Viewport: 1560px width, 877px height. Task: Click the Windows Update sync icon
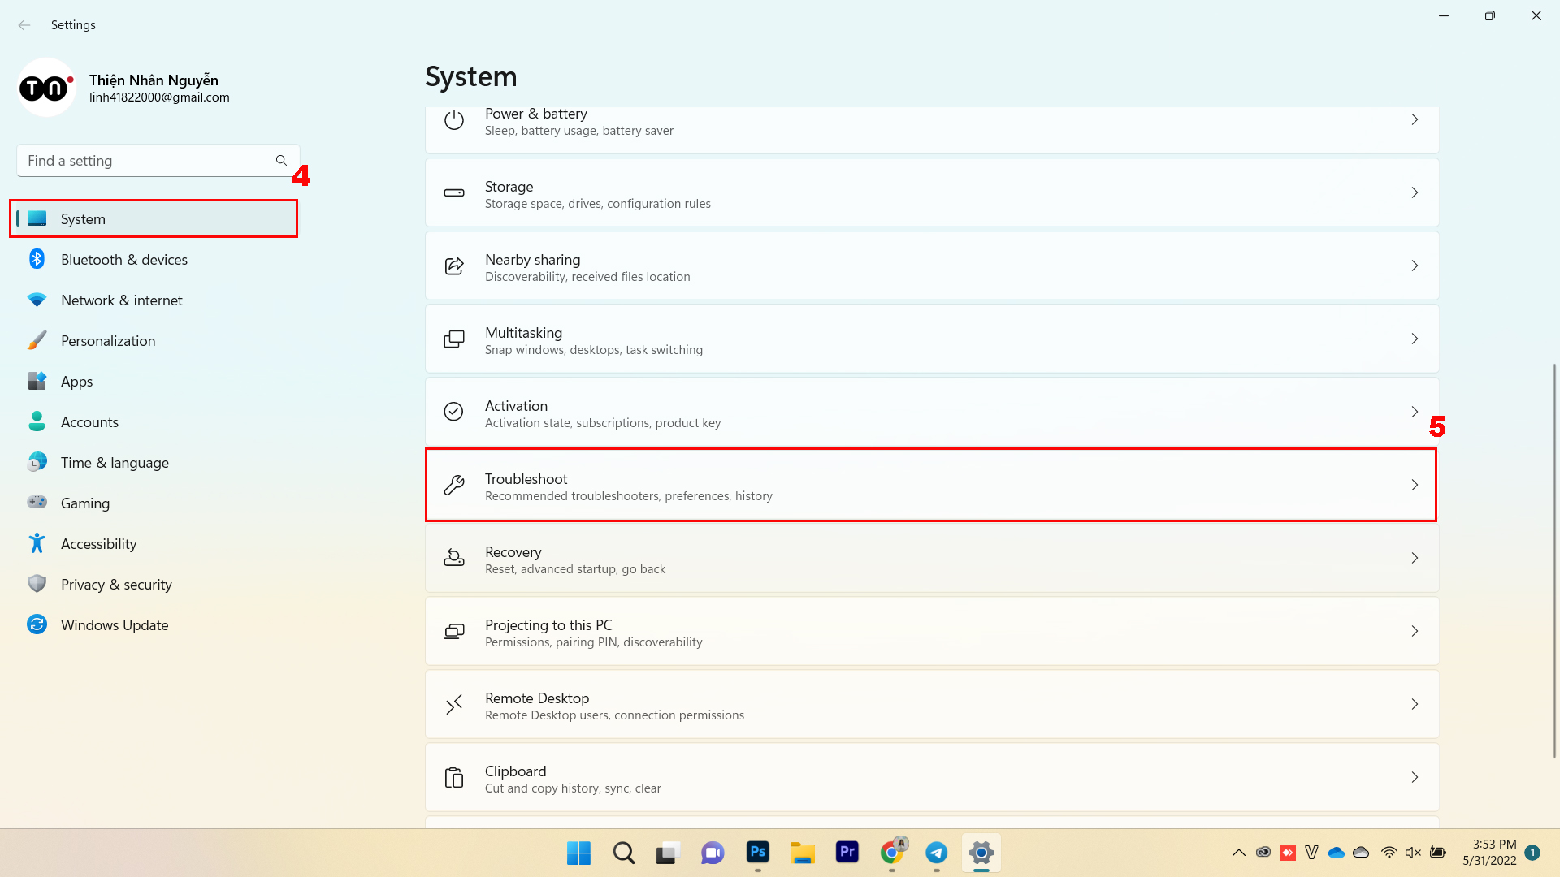[37, 624]
